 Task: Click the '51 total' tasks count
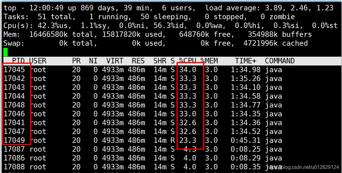coord(55,17)
